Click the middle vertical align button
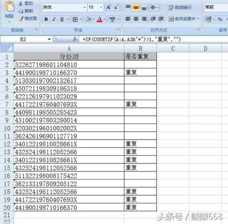228x224 pixels. tap(136, 7)
